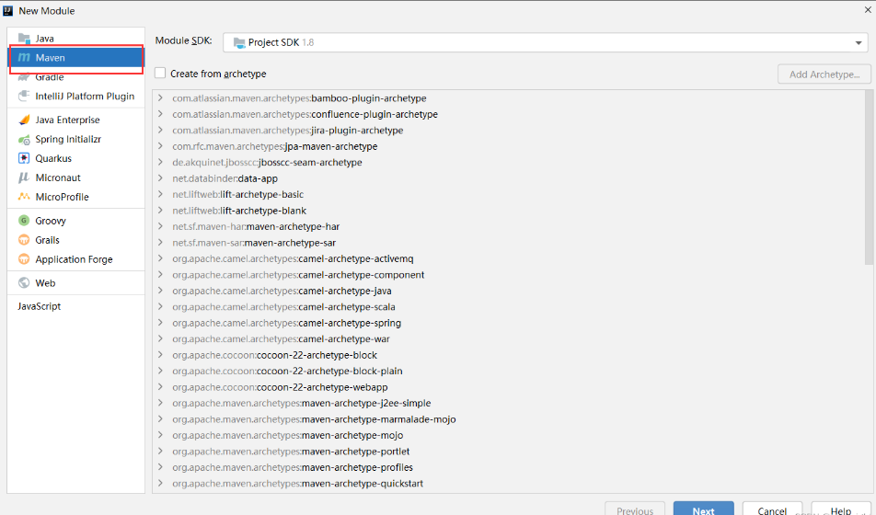Viewport: 876px width, 515px height.
Task: Click Add Archetype button
Action: 824,74
